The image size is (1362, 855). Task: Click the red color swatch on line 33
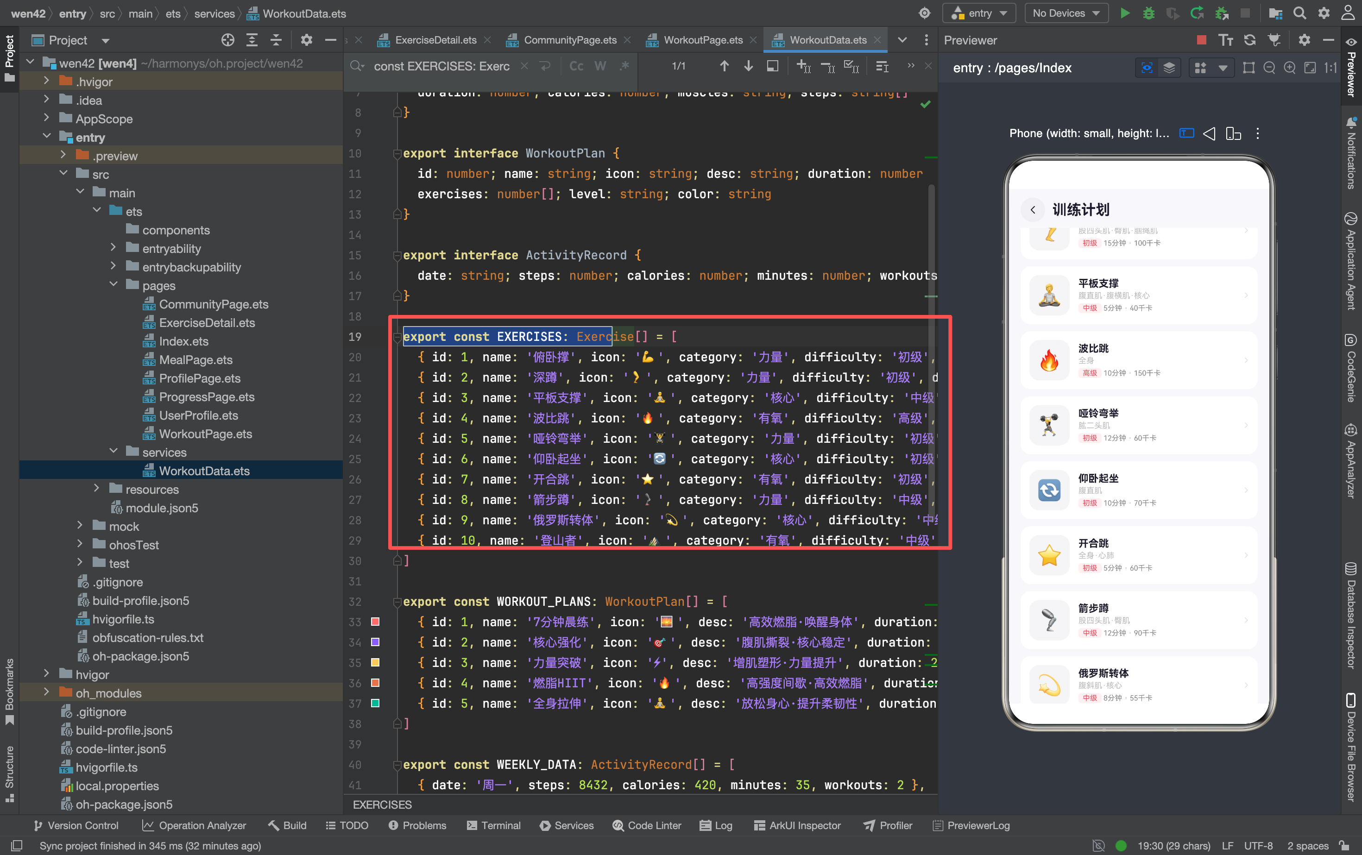pyautogui.click(x=374, y=622)
